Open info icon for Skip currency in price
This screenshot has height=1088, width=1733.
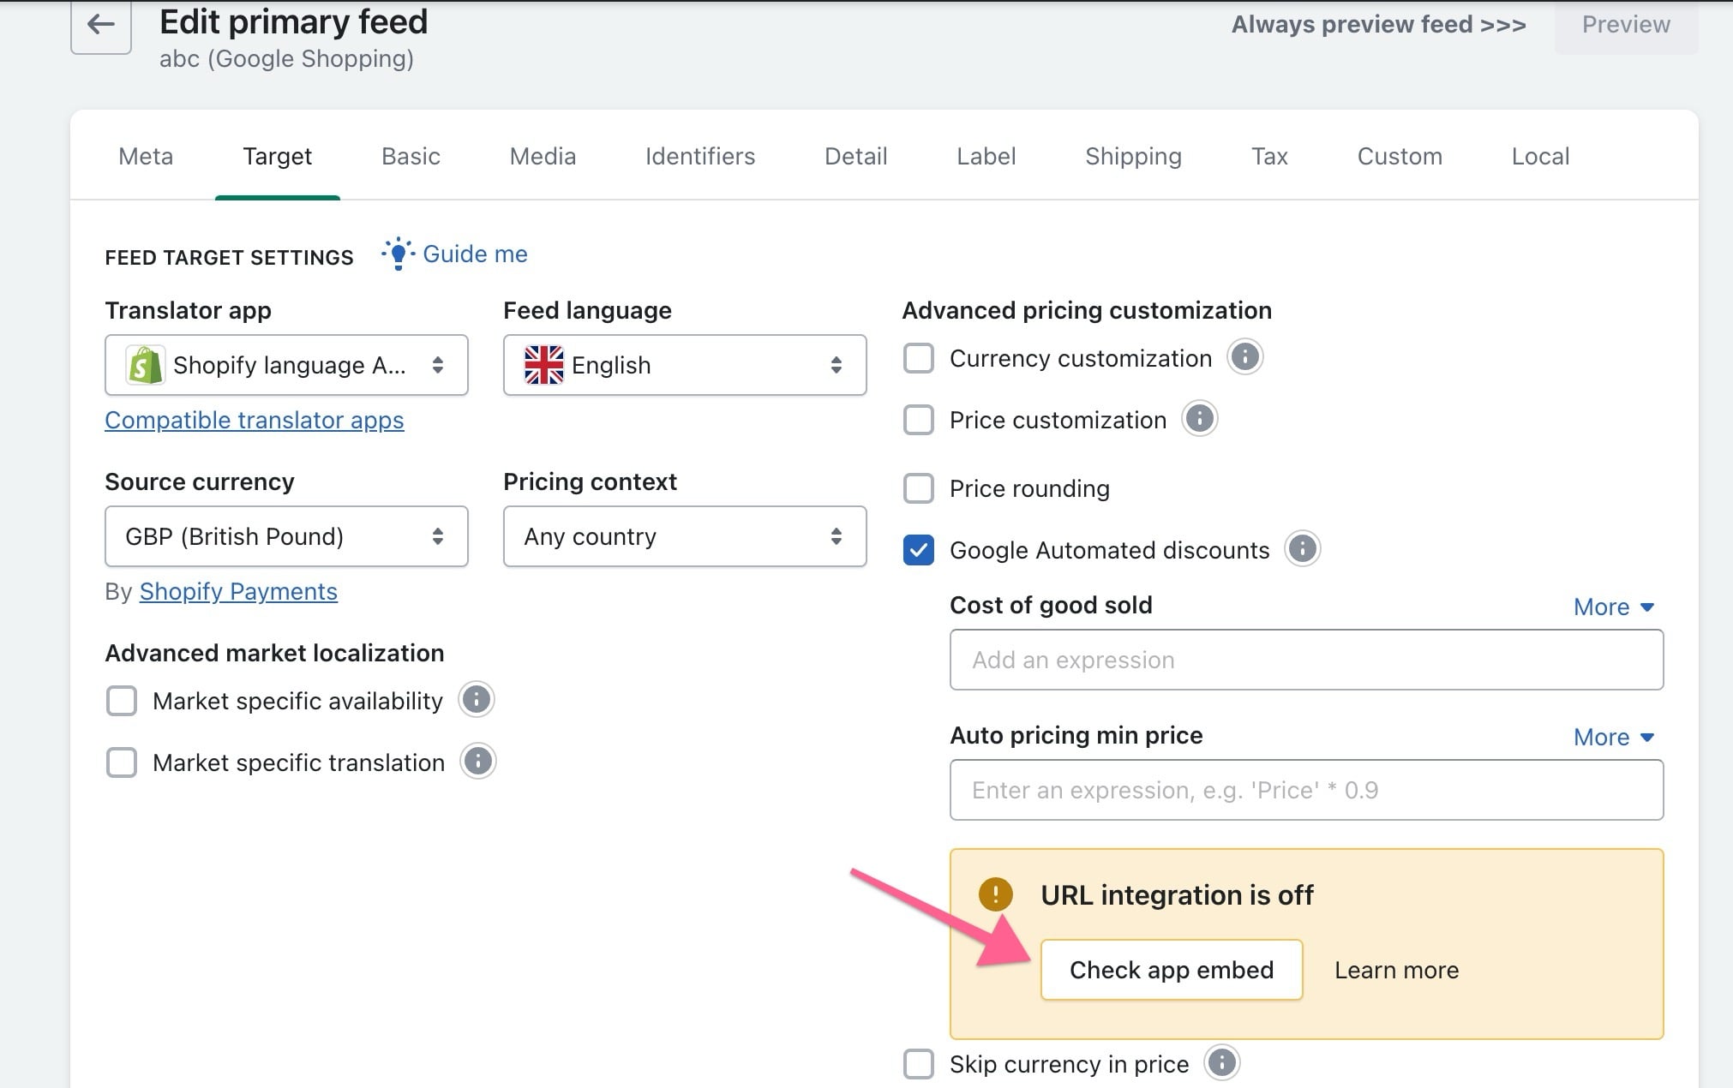[1221, 1063]
